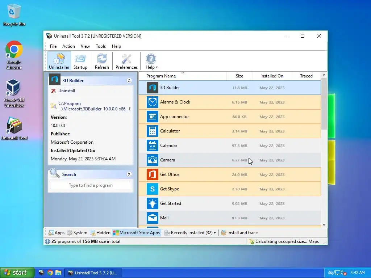Select Oracle VM VirtualBox desktop shortcut

[14, 93]
